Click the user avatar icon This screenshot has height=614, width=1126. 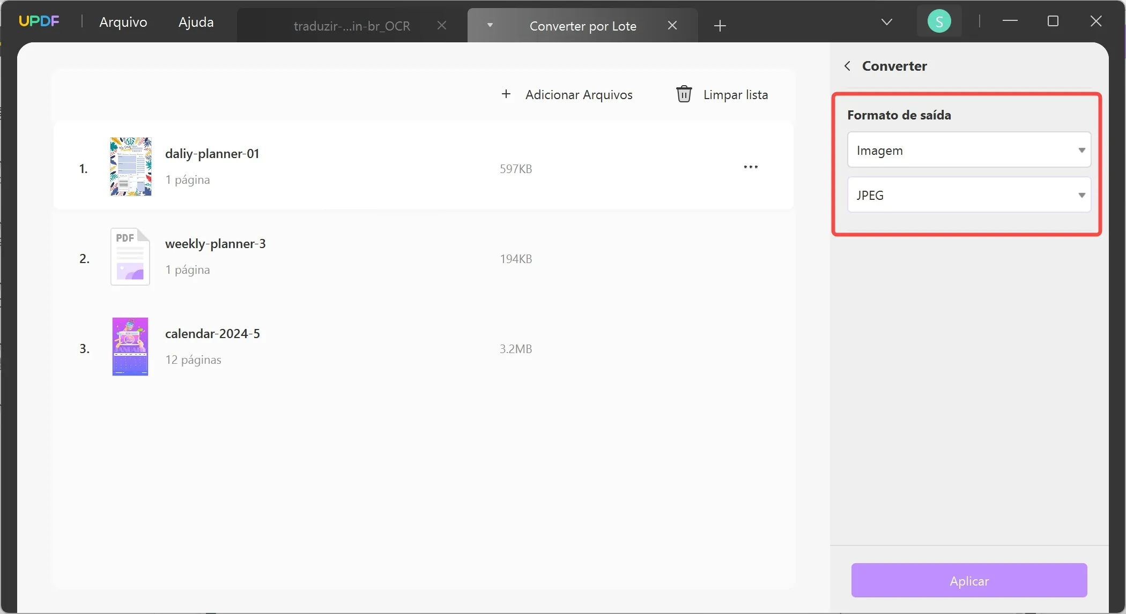coord(939,21)
